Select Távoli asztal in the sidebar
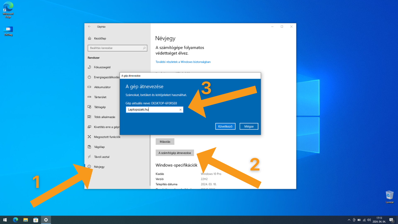The image size is (398, 224). tap(102, 157)
